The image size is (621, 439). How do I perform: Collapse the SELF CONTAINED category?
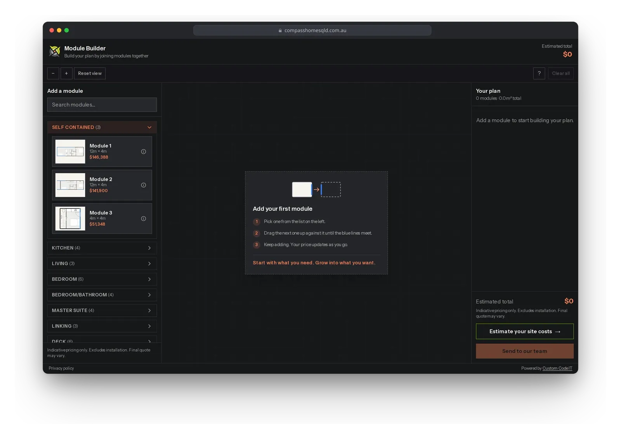(102, 127)
